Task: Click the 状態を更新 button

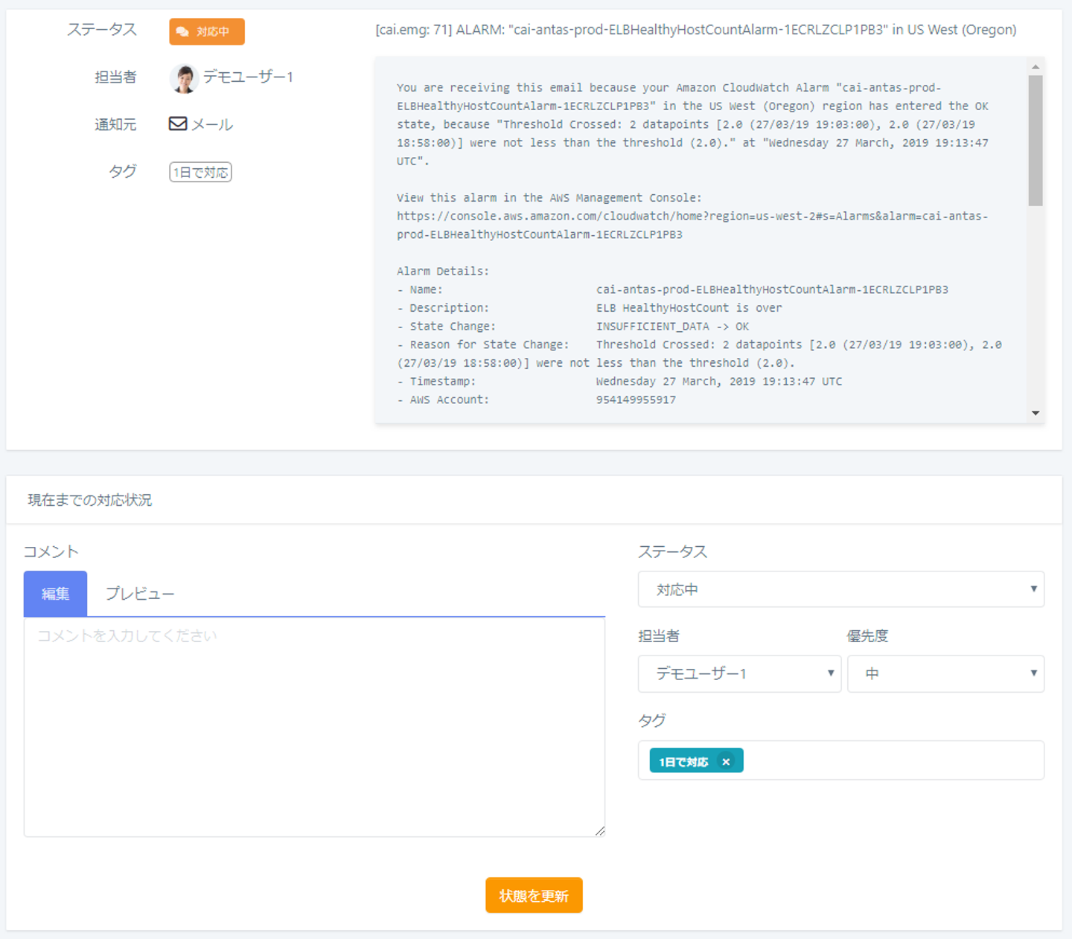Action: tap(534, 895)
